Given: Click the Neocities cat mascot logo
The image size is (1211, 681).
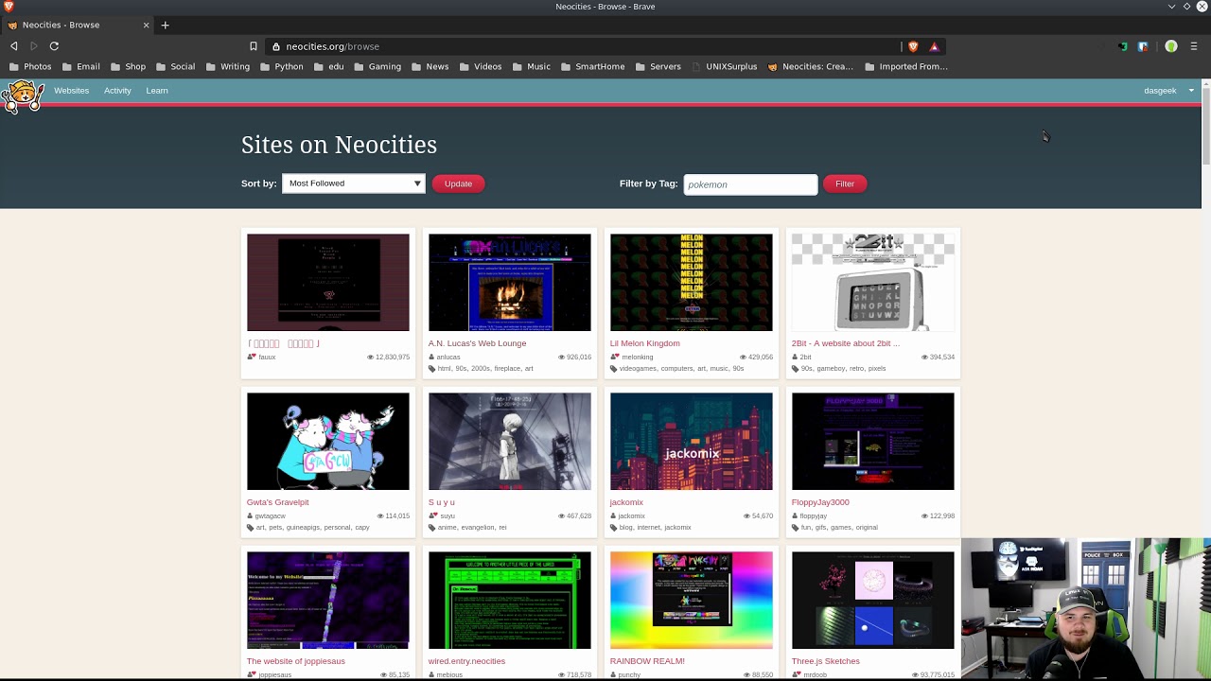Looking at the screenshot, I should tap(23, 96).
